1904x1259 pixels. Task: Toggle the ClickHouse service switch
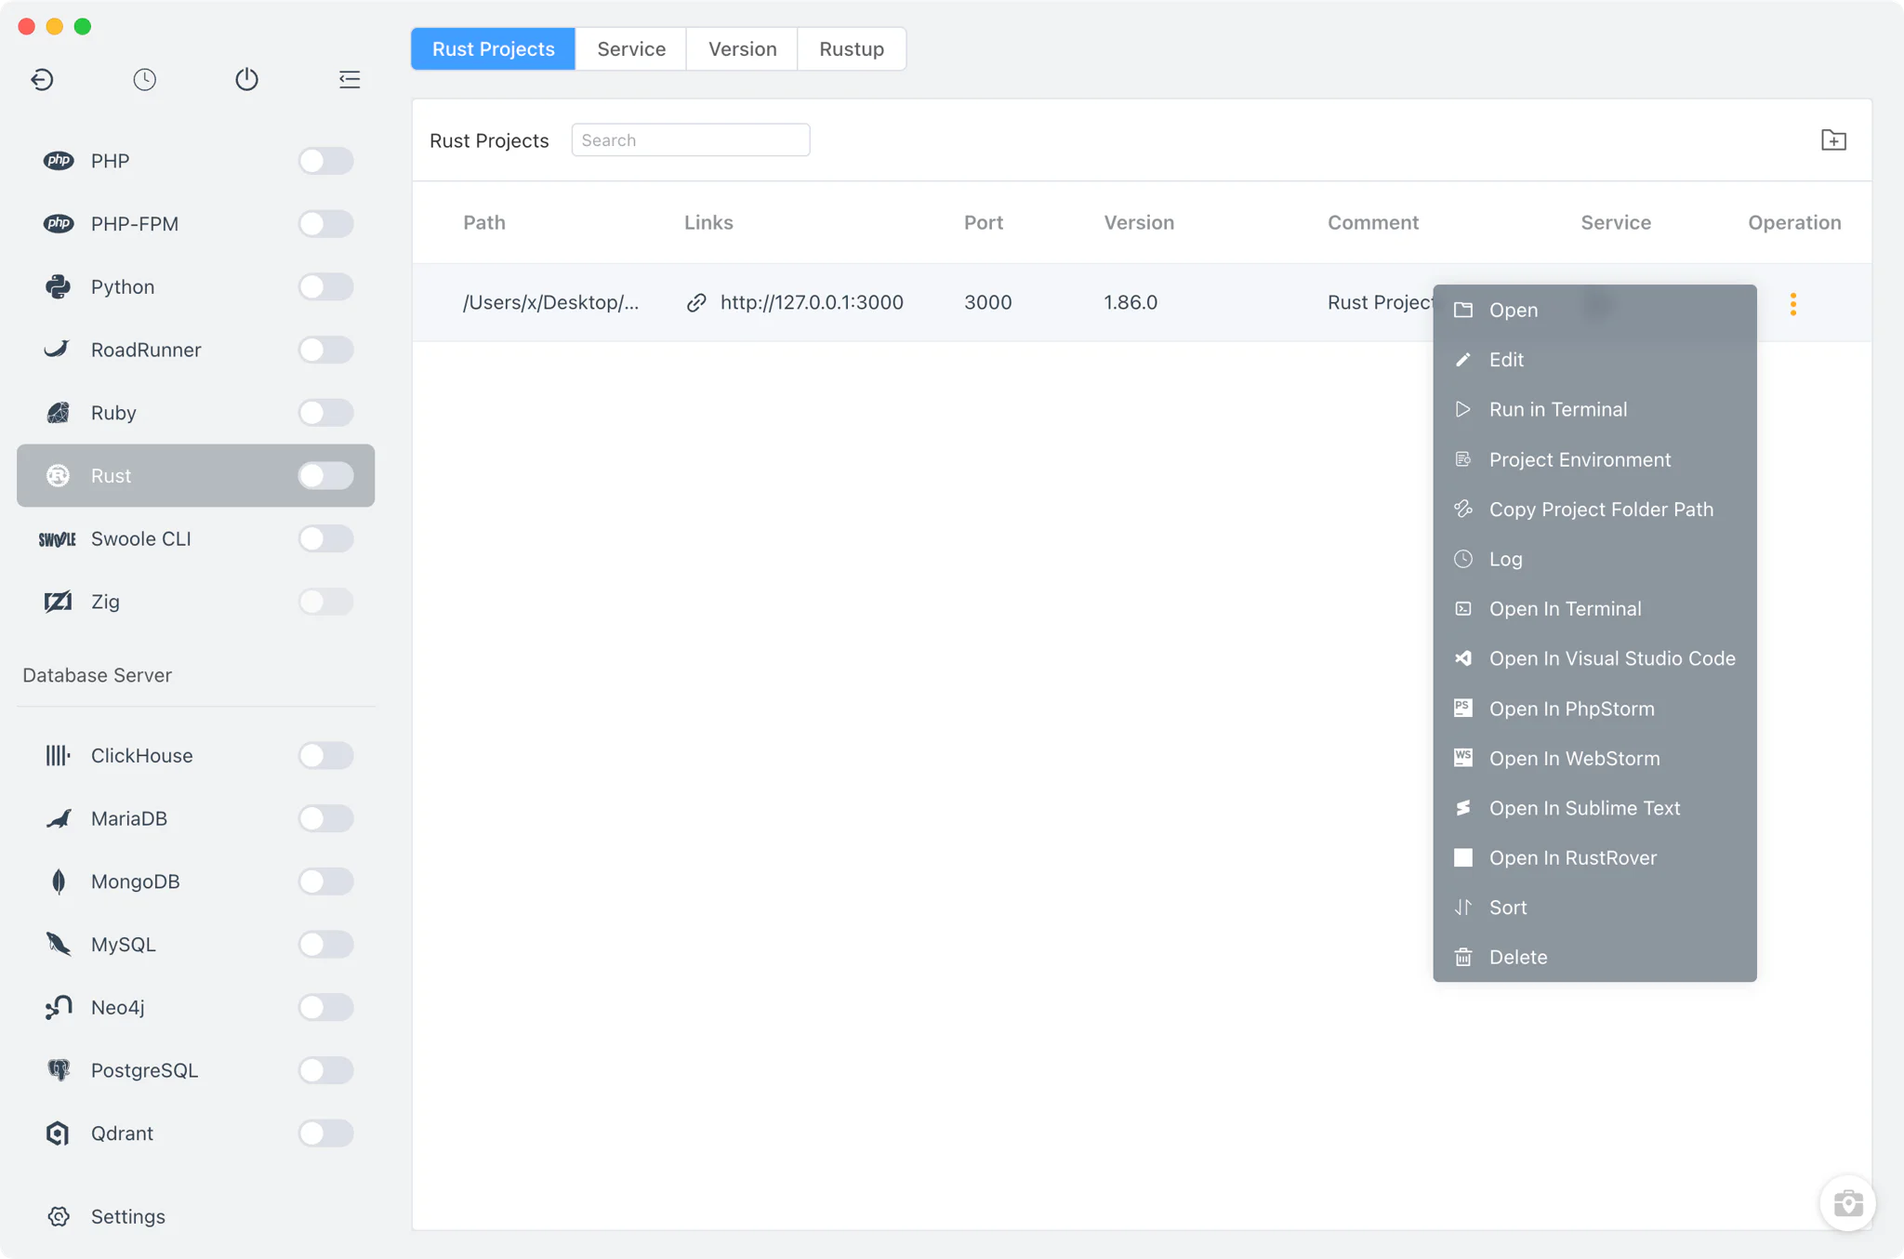click(325, 756)
